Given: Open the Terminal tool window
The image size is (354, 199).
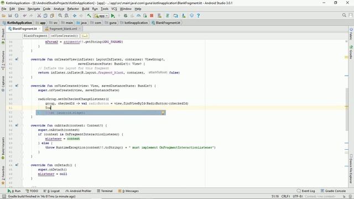Looking at the screenshot, I should [105, 191].
